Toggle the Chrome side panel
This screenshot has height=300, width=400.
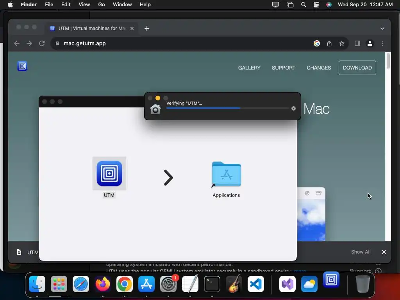coord(357,43)
